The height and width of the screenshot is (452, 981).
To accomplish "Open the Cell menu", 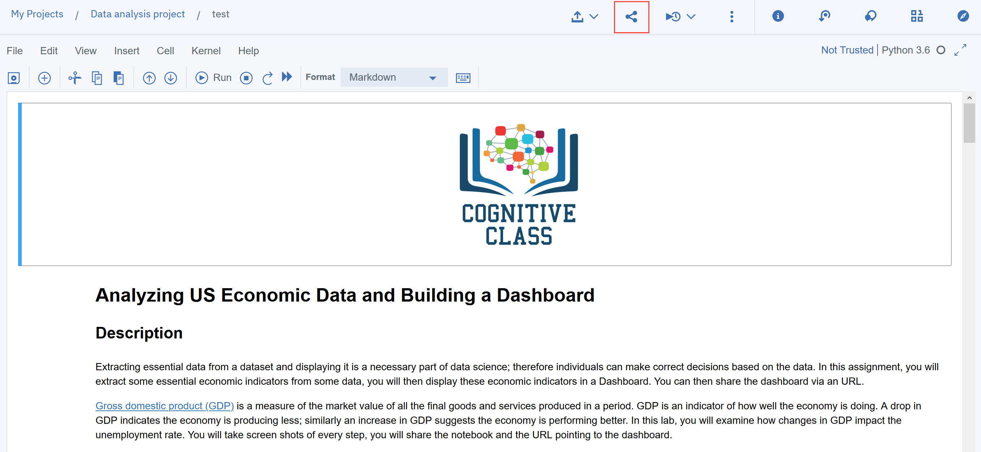I will pyautogui.click(x=165, y=51).
